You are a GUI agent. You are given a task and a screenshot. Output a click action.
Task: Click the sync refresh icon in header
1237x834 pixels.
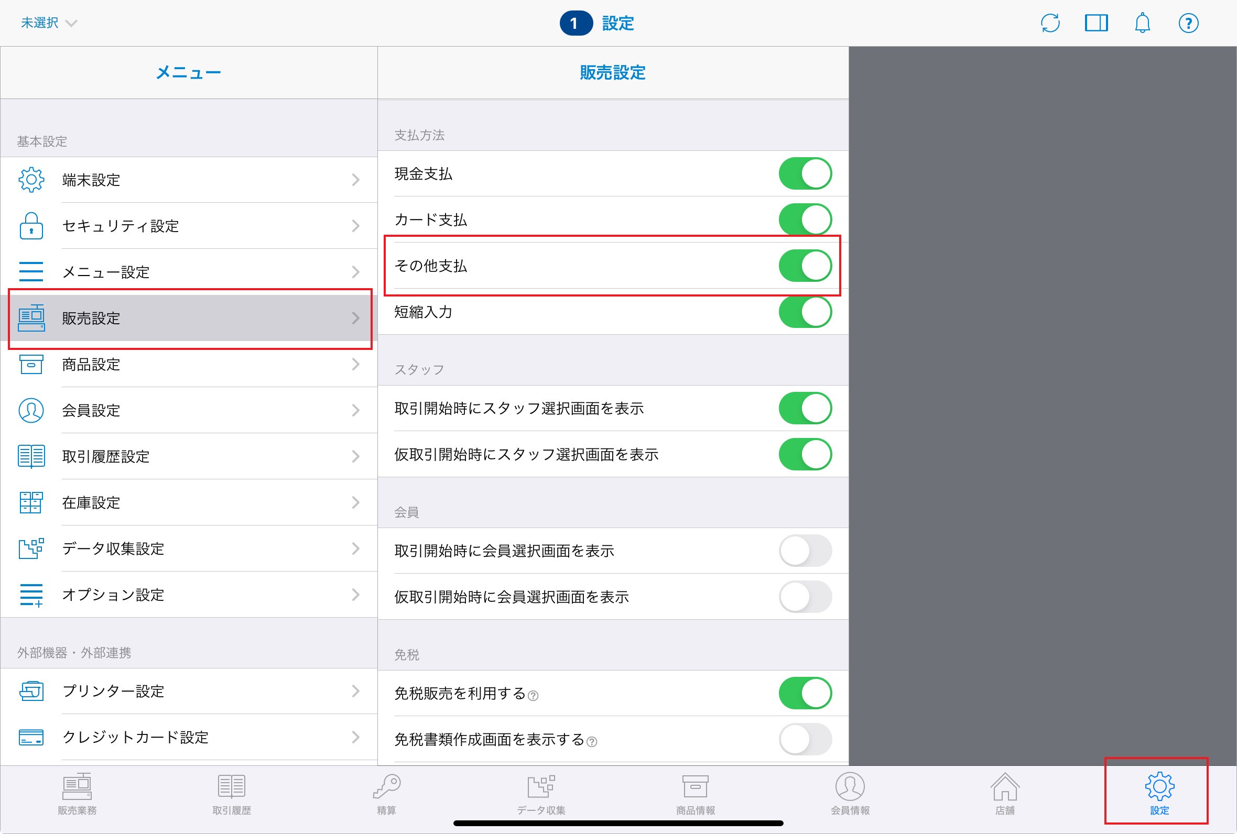pyautogui.click(x=1050, y=23)
